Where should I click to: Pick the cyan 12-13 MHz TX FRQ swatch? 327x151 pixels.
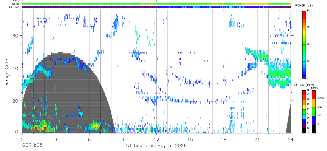[304, 116]
